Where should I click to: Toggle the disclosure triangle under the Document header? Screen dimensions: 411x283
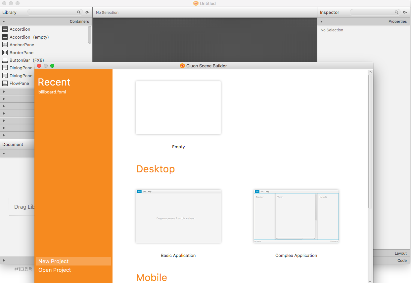click(x=4, y=154)
